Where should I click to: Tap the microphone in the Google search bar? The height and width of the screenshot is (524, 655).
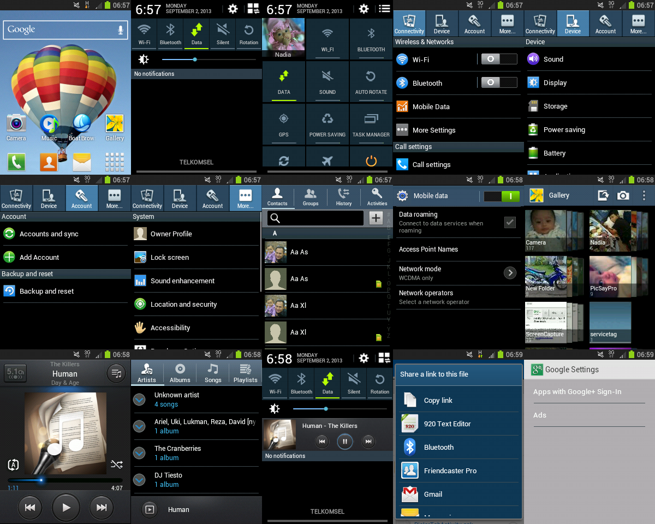121,29
